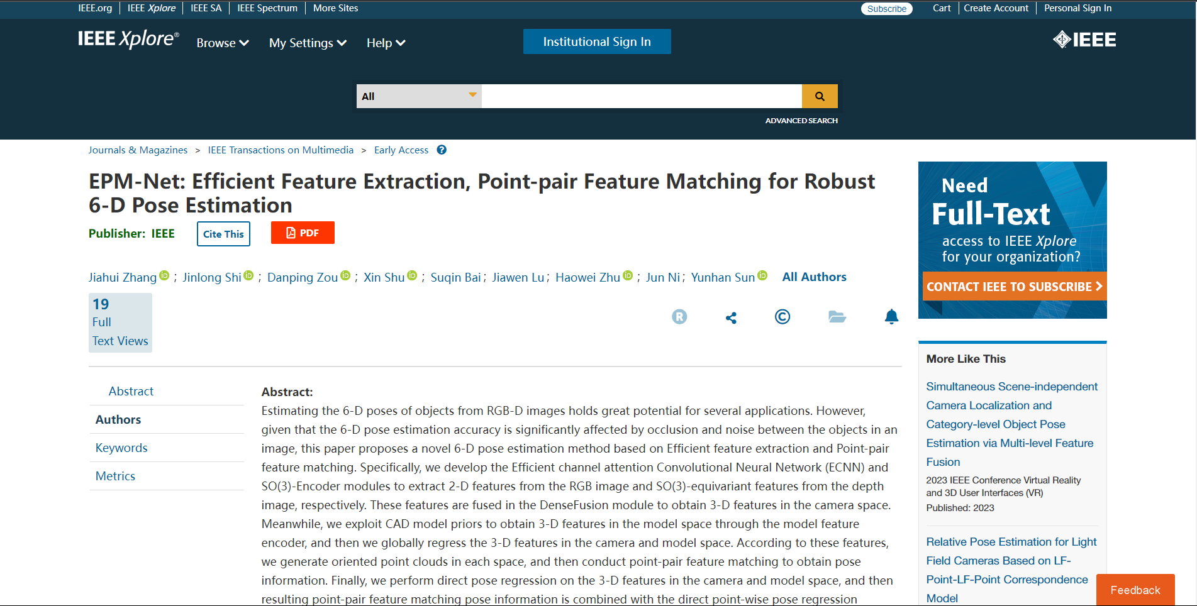Save article with the folder icon
1197x606 pixels.
[x=837, y=317]
